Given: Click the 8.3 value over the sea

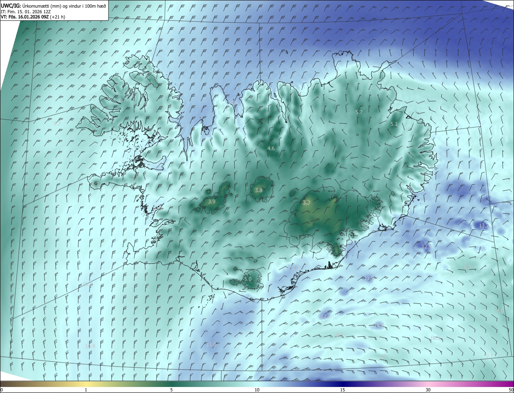Looking at the screenshot, I should point(468,268).
